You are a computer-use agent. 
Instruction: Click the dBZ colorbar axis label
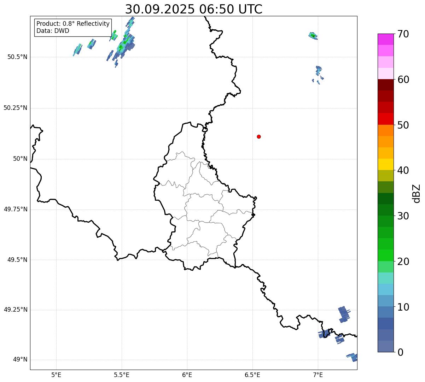click(x=417, y=193)
